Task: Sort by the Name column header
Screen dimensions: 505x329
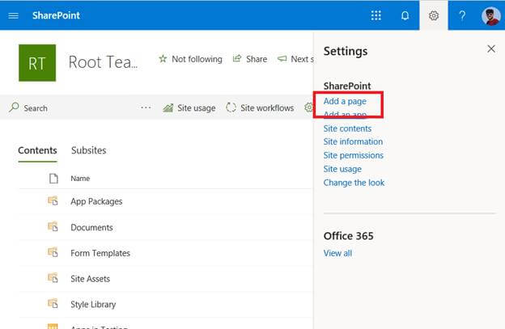Action: 80,179
